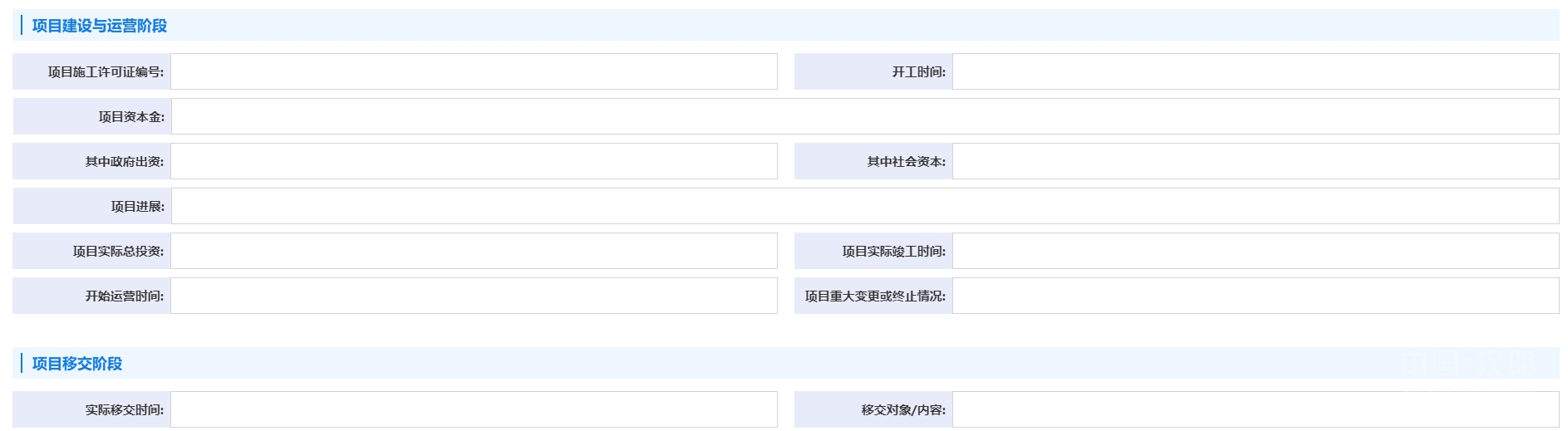Viewport: 1568px width, 431px height.
Task: Click the 项目实际竣工时间 input field
Action: coord(1256,251)
